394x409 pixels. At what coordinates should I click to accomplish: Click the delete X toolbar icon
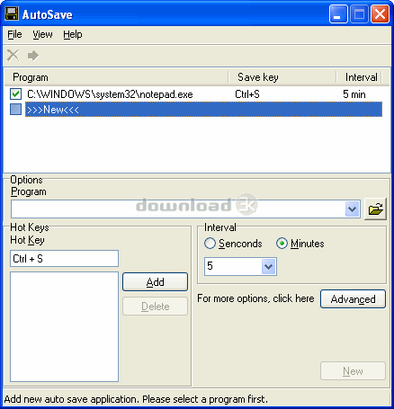13,56
